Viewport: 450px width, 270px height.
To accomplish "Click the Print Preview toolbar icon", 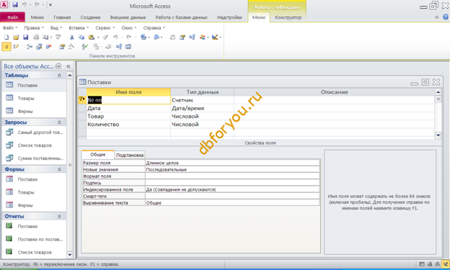I will 45,37.
